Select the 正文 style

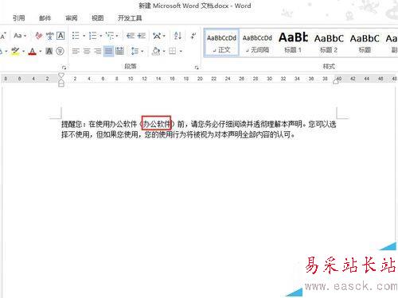[221, 43]
